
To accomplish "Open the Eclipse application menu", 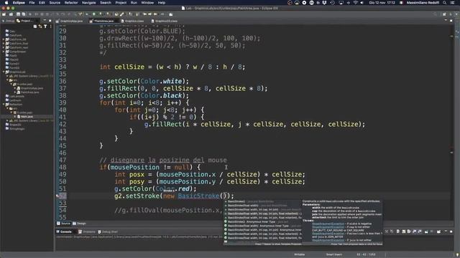I will [x=19, y=3].
